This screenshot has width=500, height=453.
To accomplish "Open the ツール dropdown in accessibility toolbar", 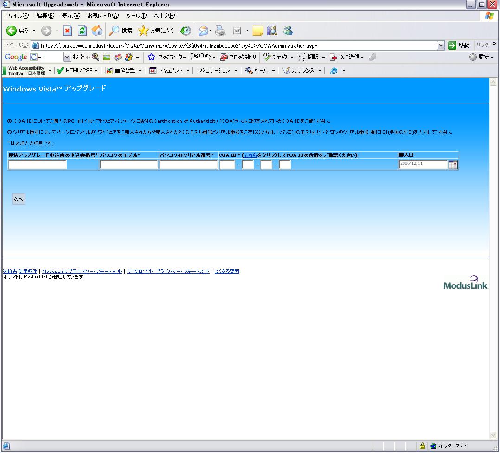I will coord(273,71).
